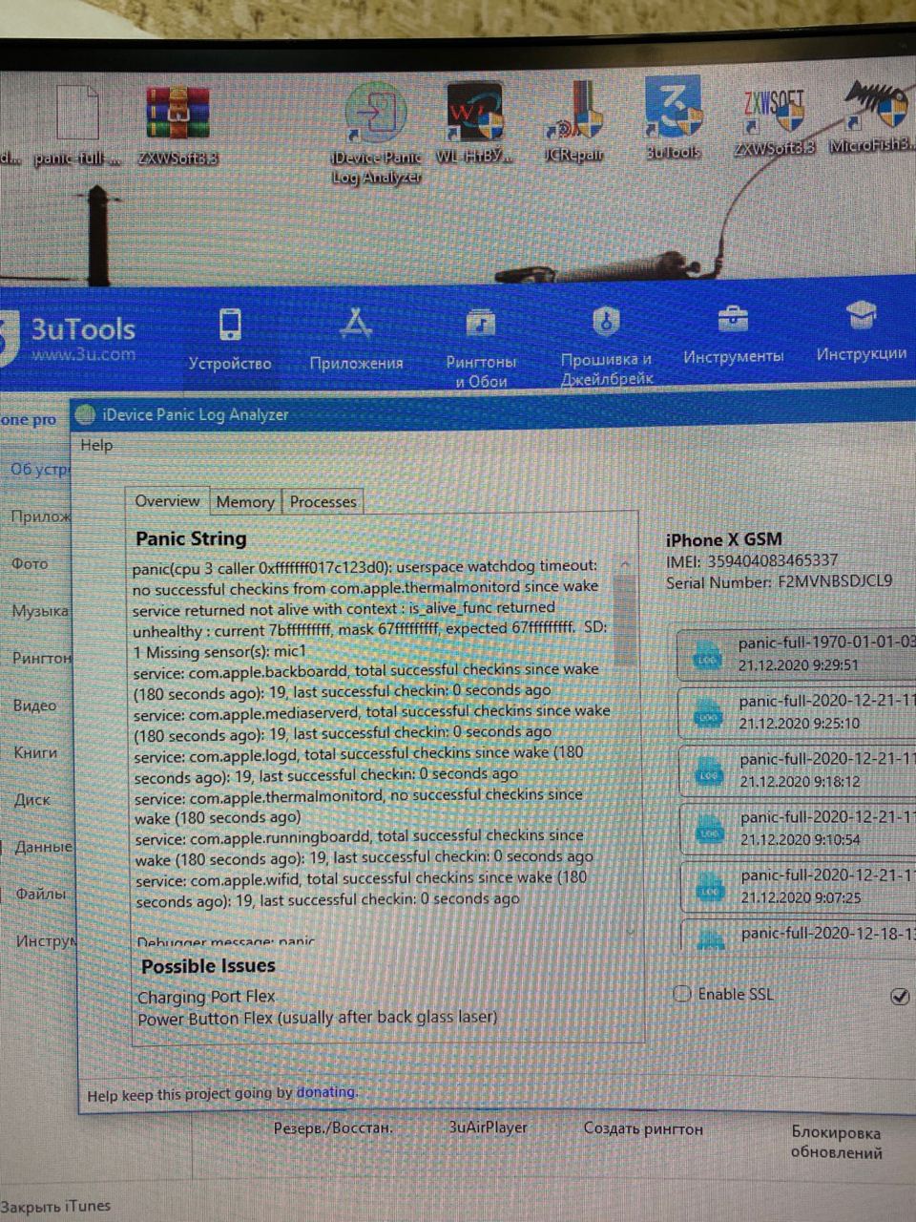Click the iPhone X GSM device name

[723, 539]
